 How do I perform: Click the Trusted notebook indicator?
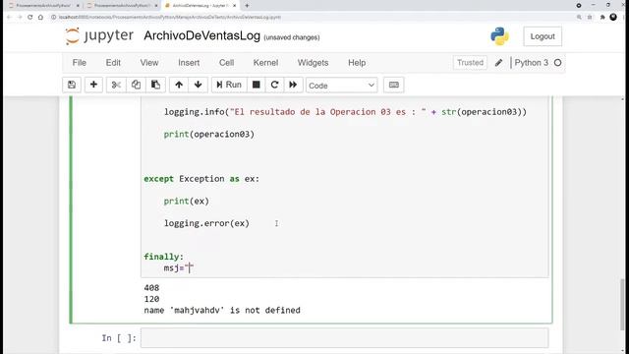[x=470, y=63]
